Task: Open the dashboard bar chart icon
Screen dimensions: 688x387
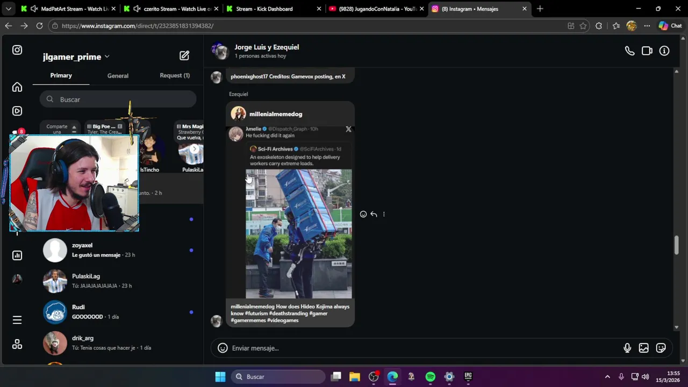Action: (x=17, y=255)
